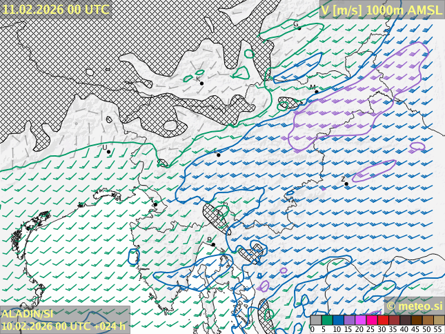Select the city dot labeled U
This screenshot has width=445, height=334.
[x=108, y=152]
